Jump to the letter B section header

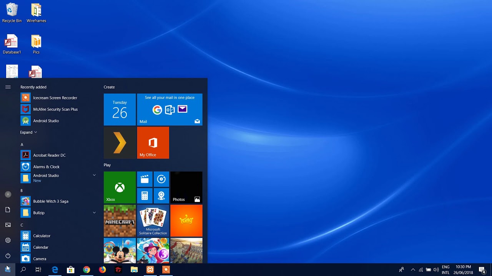(x=22, y=191)
